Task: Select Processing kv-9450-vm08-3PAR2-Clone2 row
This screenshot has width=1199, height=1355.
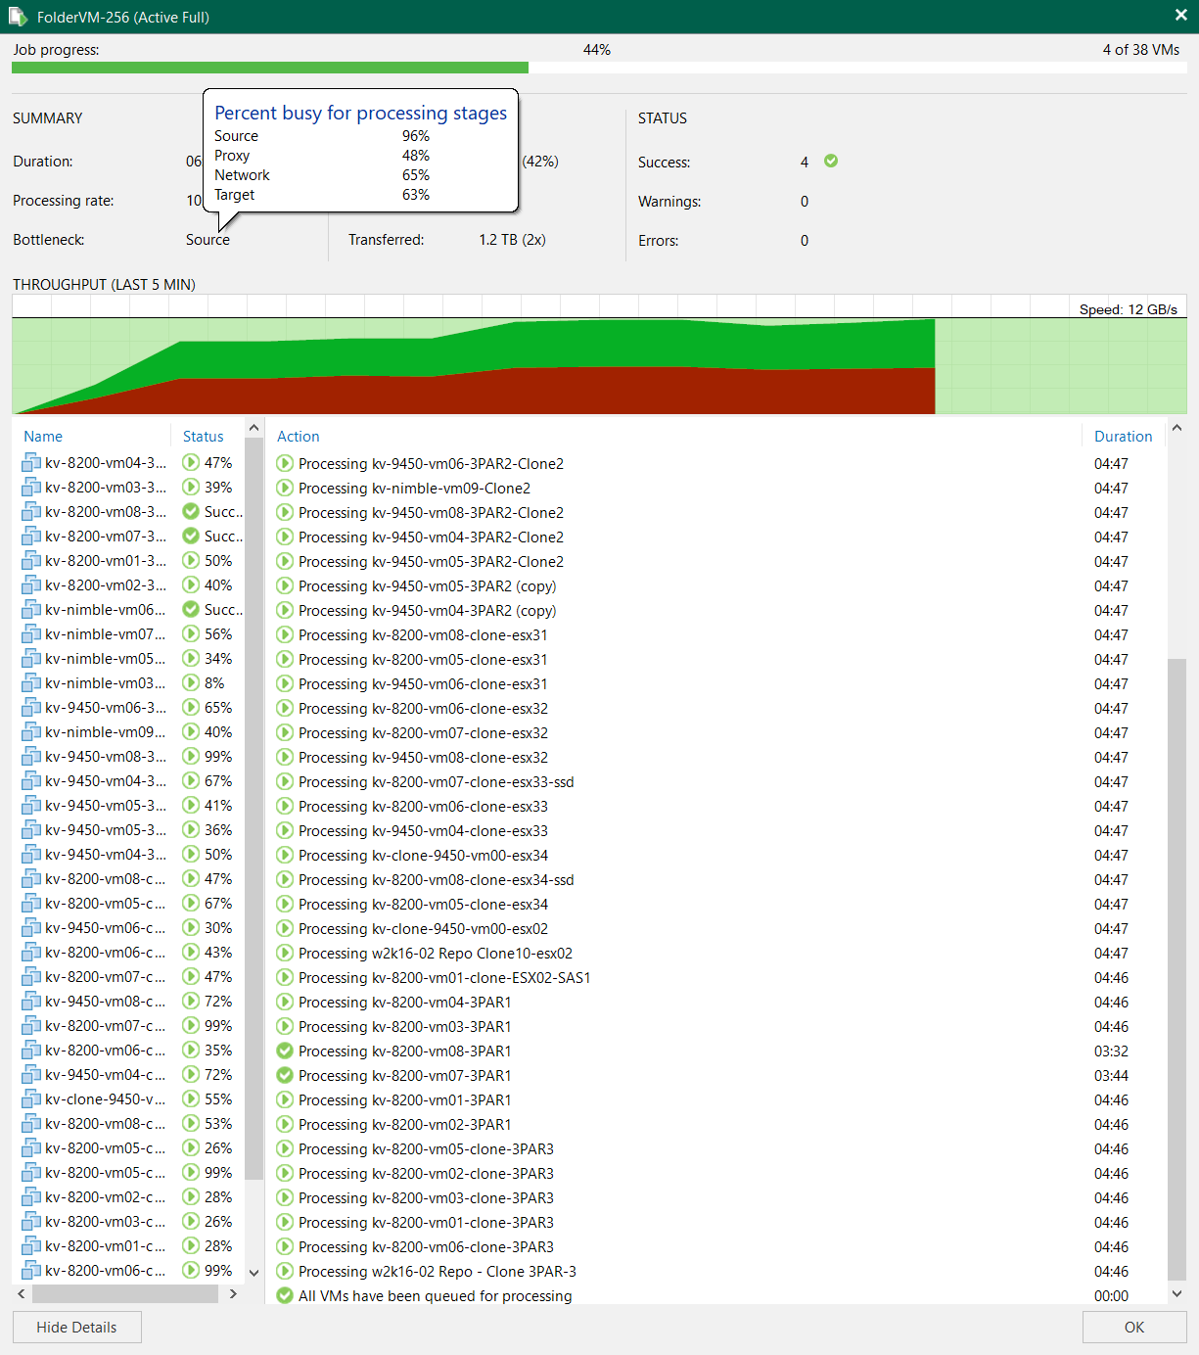Action: tap(716, 512)
